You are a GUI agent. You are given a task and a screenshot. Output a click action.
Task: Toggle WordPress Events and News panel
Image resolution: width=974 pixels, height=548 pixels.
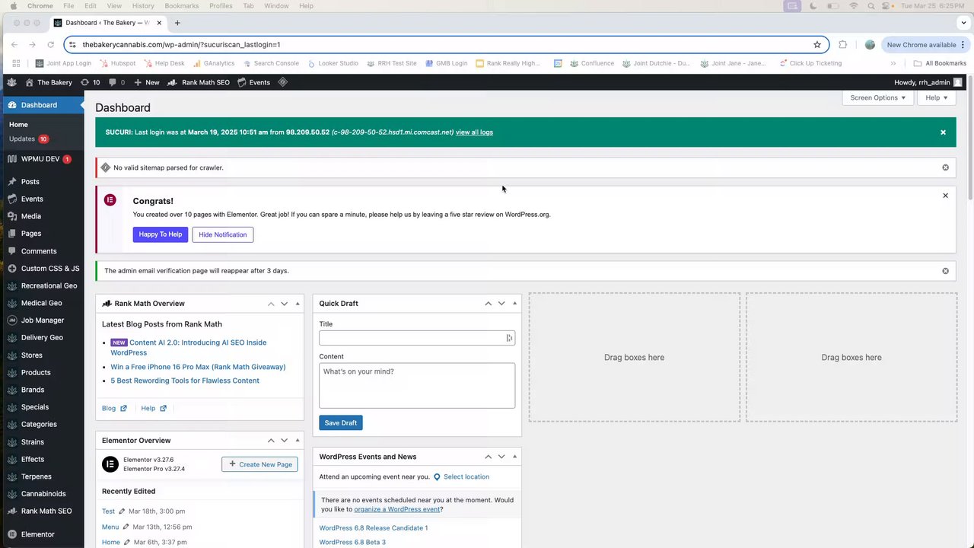(515, 457)
